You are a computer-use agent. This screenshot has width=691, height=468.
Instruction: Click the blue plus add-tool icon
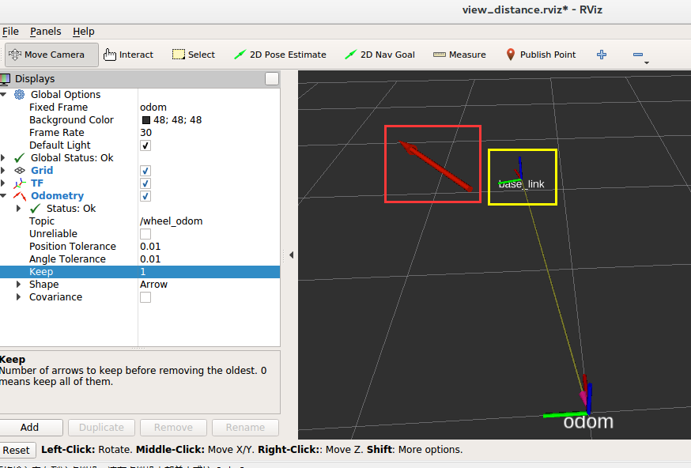(602, 55)
